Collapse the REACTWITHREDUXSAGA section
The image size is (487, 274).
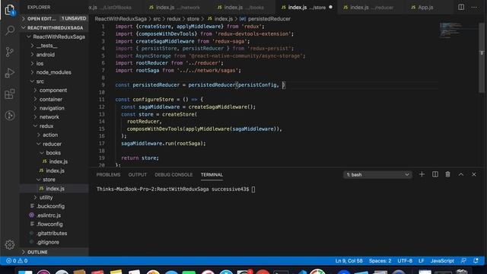coord(54,27)
